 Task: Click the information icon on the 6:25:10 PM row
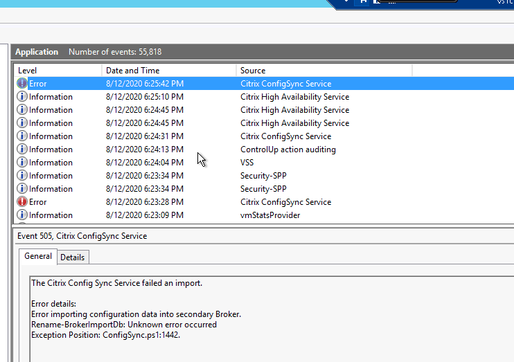tap(22, 97)
